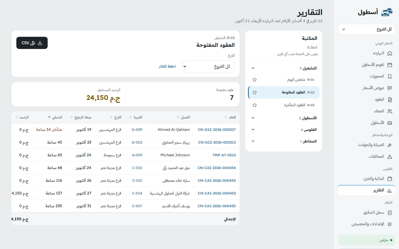Image resolution: width=399 pixels, height=249 pixels.
Task: Open vehicle link G-009
Action: [137, 129]
